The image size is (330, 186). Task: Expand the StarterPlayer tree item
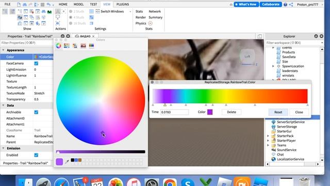coord(268,141)
